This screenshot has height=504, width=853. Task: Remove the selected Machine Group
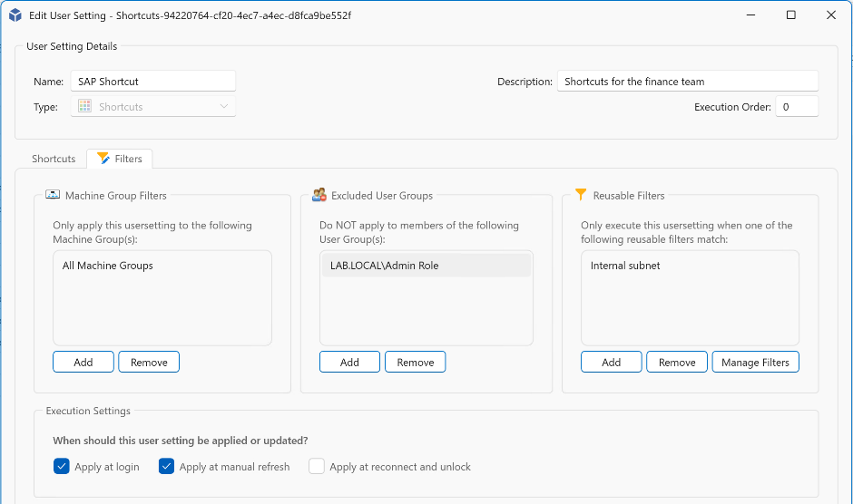pos(149,362)
